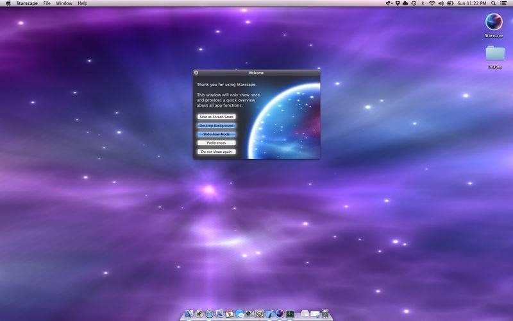
Task: Toggle Slideshow Mode in Welcome window
Action: (217, 134)
